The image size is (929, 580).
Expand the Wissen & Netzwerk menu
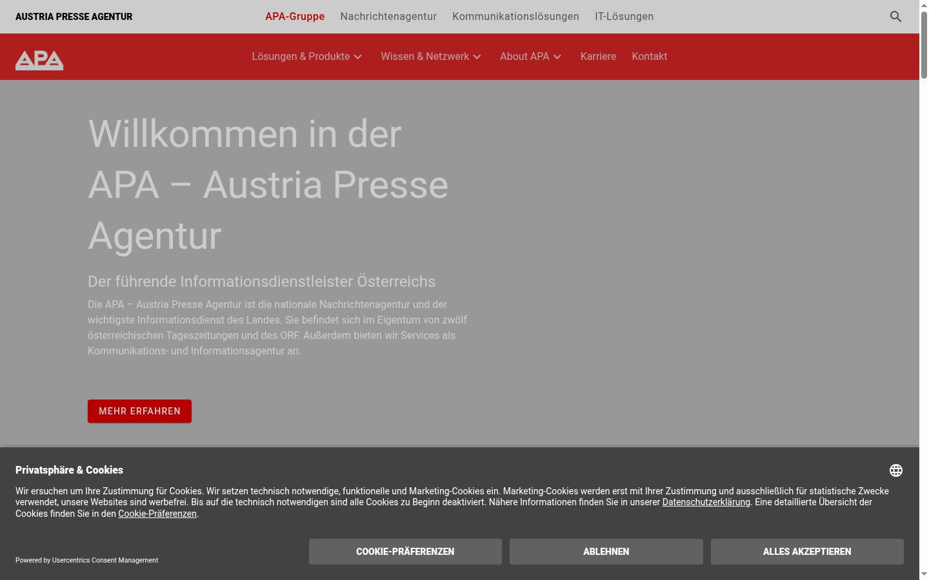(431, 57)
